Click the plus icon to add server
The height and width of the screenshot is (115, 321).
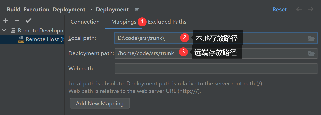pyautogui.click(x=6, y=21)
